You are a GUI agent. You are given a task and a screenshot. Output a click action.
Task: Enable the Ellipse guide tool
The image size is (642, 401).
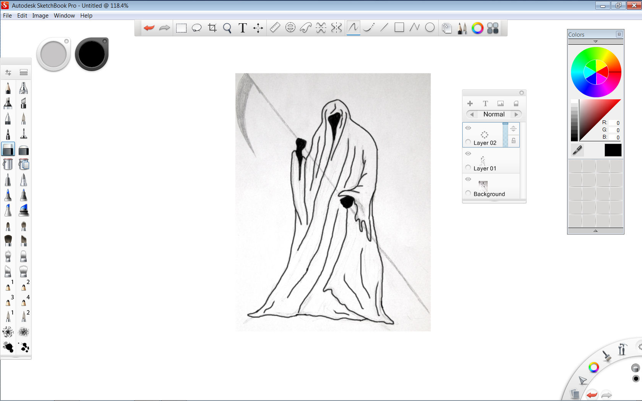pyautogui.click(x=290, y=27)
